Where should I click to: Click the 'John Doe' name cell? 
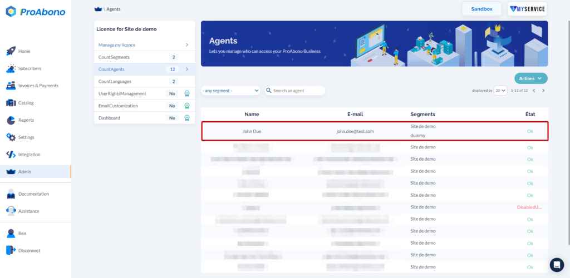coord(252,131)
